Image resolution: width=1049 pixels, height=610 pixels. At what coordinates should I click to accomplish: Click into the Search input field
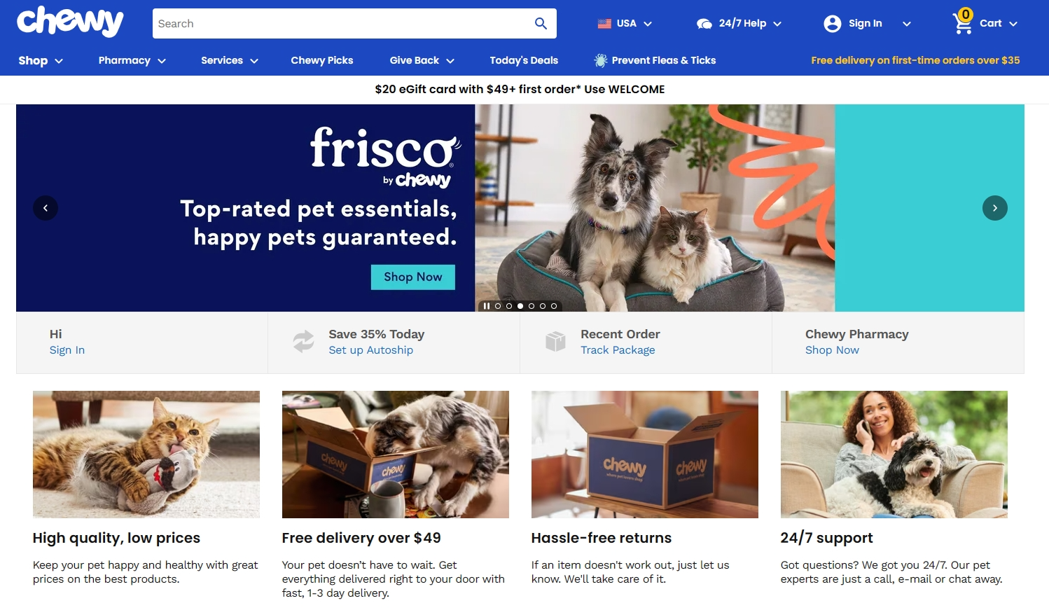click(341, 23)
